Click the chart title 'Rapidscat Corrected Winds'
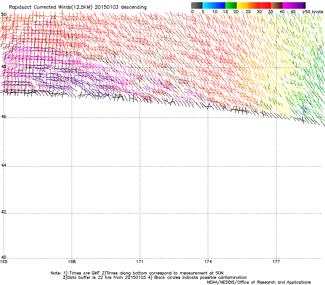This screenshot has height=285, width=325. (40, 7)
